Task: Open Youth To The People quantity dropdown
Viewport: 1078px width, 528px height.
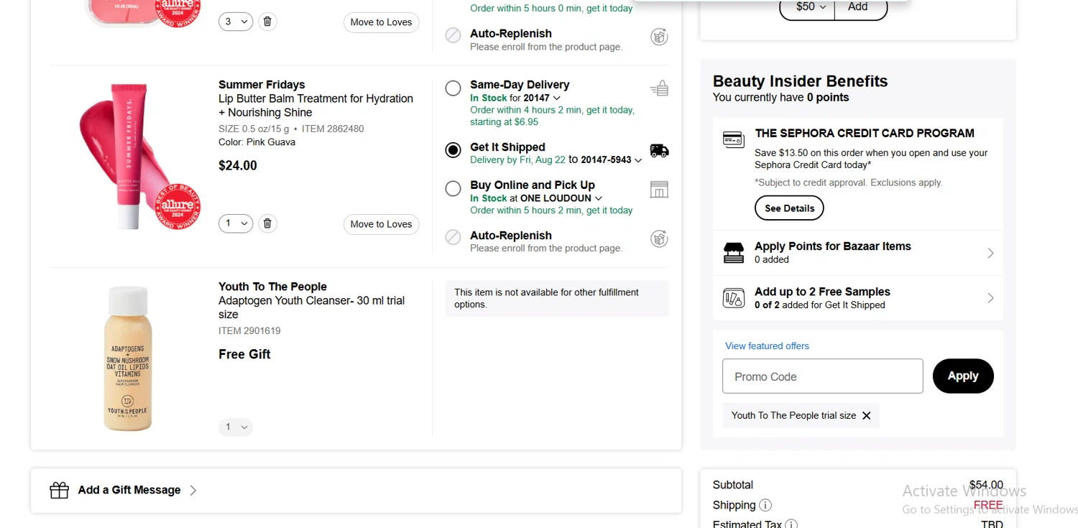Action: (236, 427)
